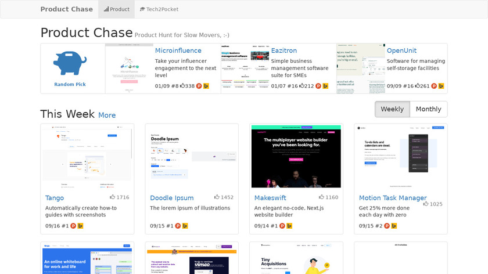Screen dimensions: 488x274
Task: Switch to Weekly view
Action: (392, 109)
